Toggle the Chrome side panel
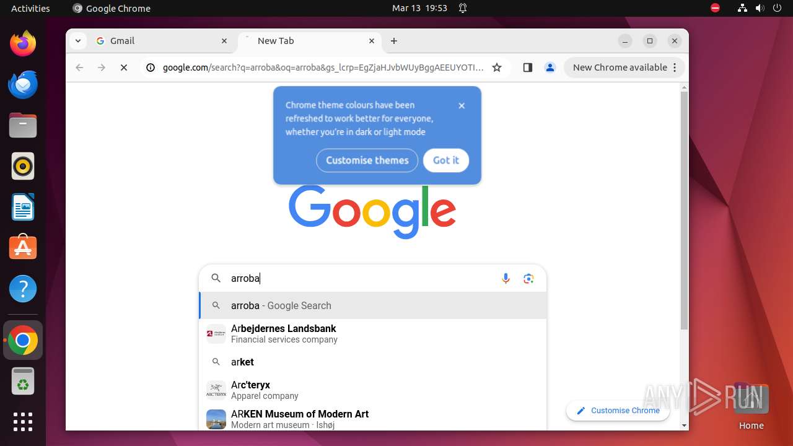The width and height of the screenshot is (793, 446). (528, 68)
